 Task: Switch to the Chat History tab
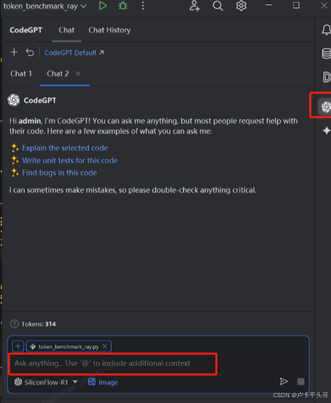tap(110, 30)
